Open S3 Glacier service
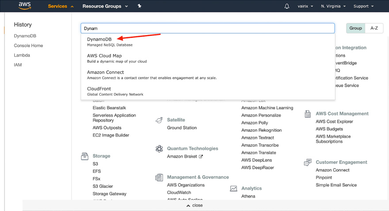The height and width of the screenshot is (211, 389). point(103,186)
